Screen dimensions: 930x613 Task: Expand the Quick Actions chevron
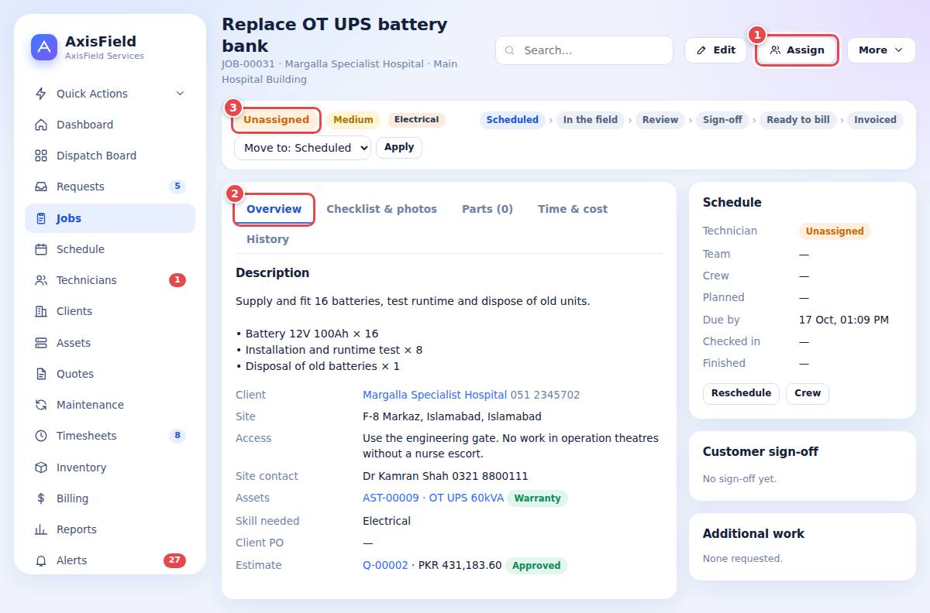(180, 94)
